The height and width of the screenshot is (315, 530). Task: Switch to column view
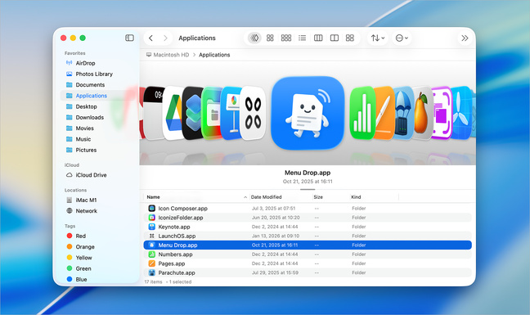318,38
